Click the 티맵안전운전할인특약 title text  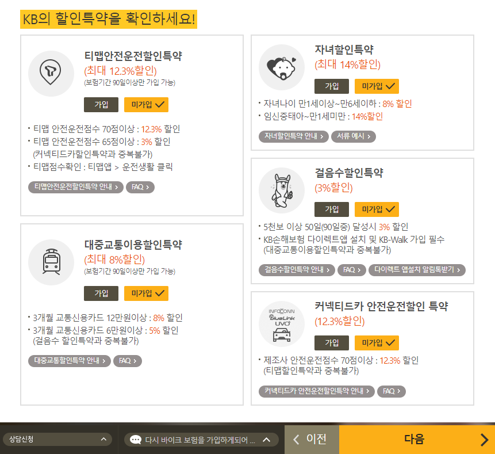click(133, 56)
